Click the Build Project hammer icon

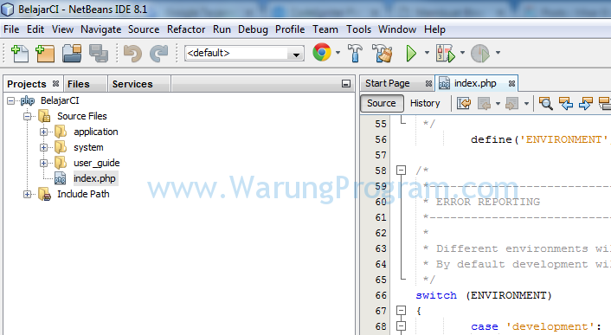click(x=355, y=53)
